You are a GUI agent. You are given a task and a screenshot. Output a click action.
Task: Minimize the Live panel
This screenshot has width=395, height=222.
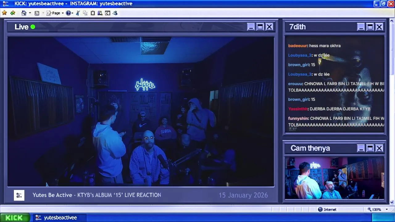point(251,27)
